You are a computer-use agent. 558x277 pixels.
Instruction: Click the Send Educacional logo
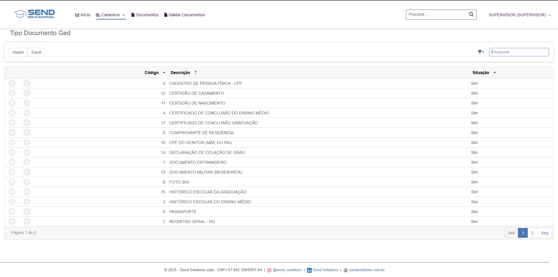tap(35, 14)
